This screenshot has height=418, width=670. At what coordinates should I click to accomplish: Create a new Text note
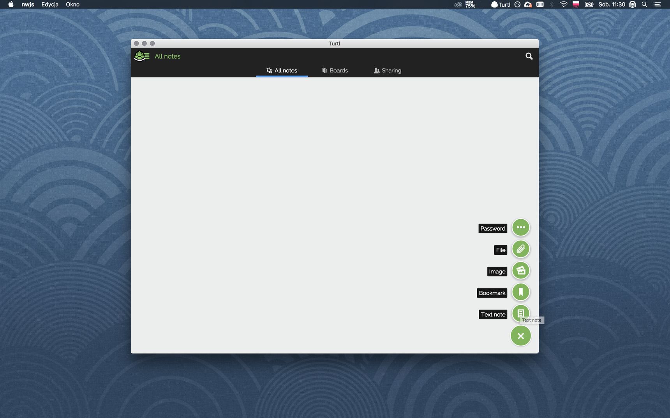pyautogui.click(x=521, y=313)
